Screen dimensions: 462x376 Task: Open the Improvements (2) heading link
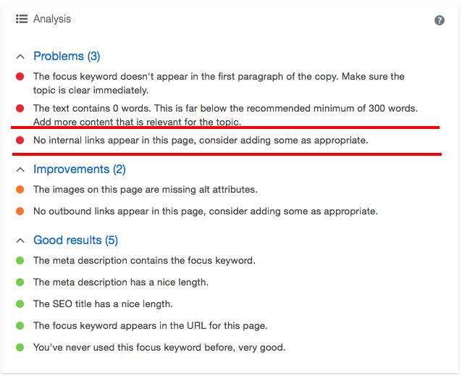(x=80, y=170)
